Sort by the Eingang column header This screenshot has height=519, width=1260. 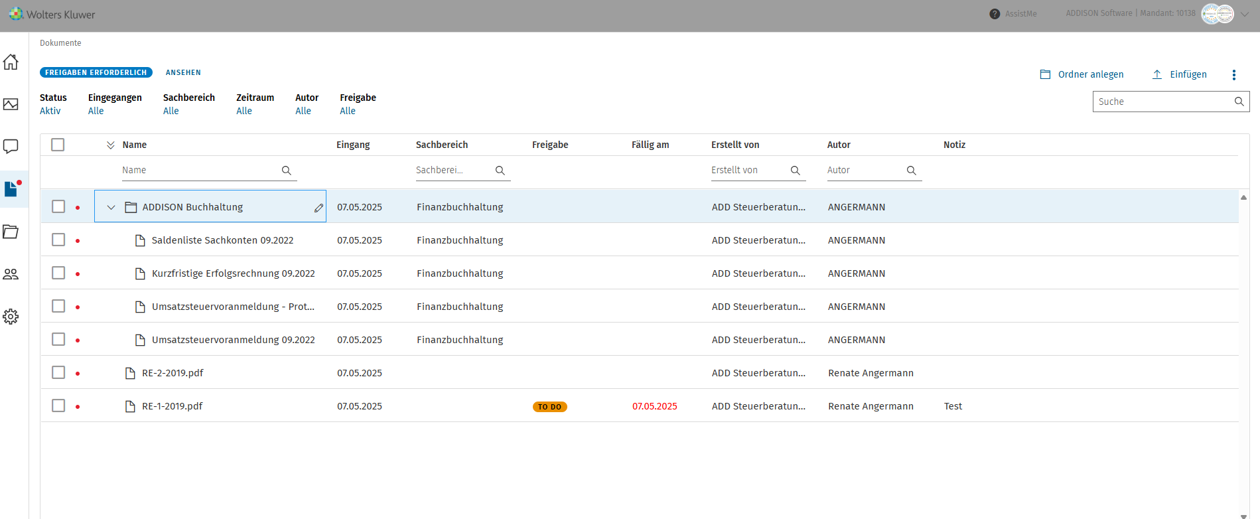coord(353,145)
